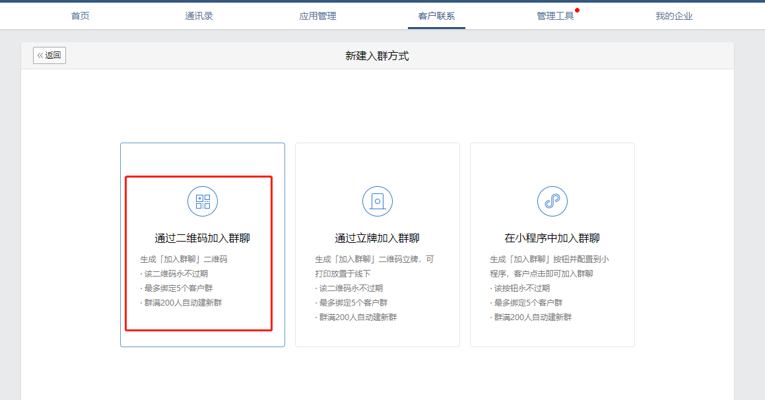Viewport: 765px width, 400px height.
Task: Choose the 通过立牌加入群聊 title
Action: (x=378, y=238)
